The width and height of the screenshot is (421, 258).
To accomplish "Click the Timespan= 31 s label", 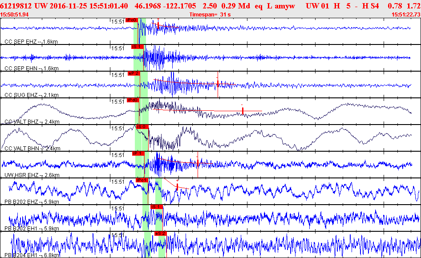I will pyautogui.click(x=210, y=15).
